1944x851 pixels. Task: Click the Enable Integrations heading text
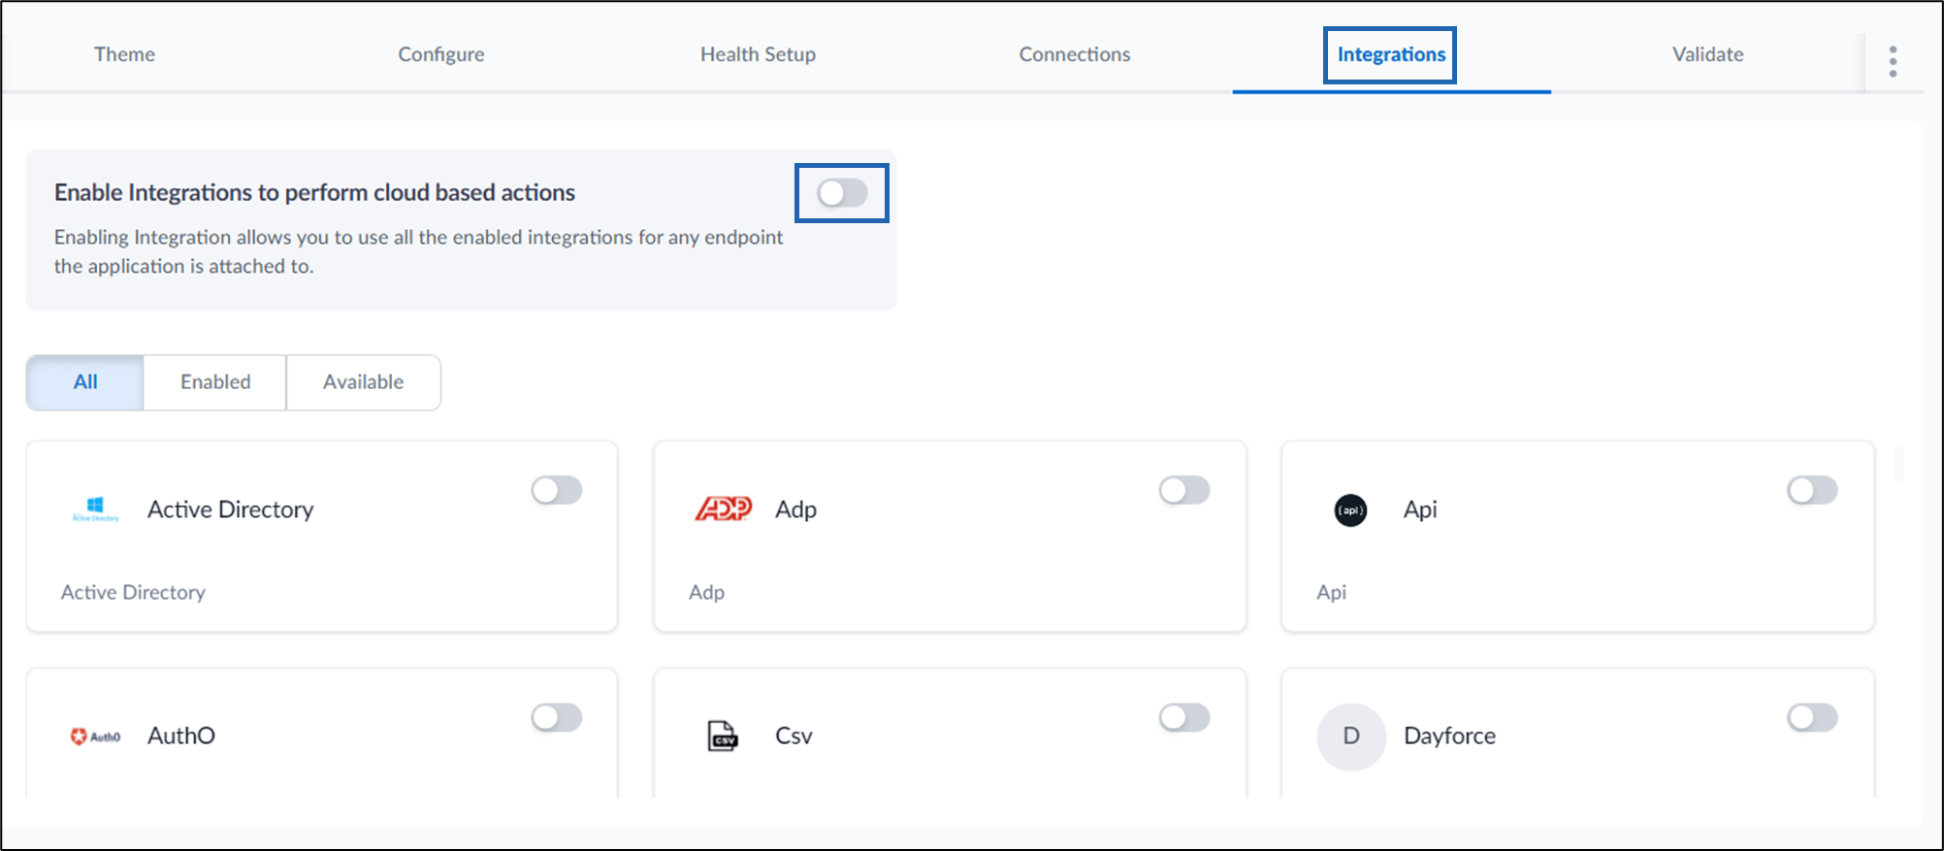[x=314, y=192]
